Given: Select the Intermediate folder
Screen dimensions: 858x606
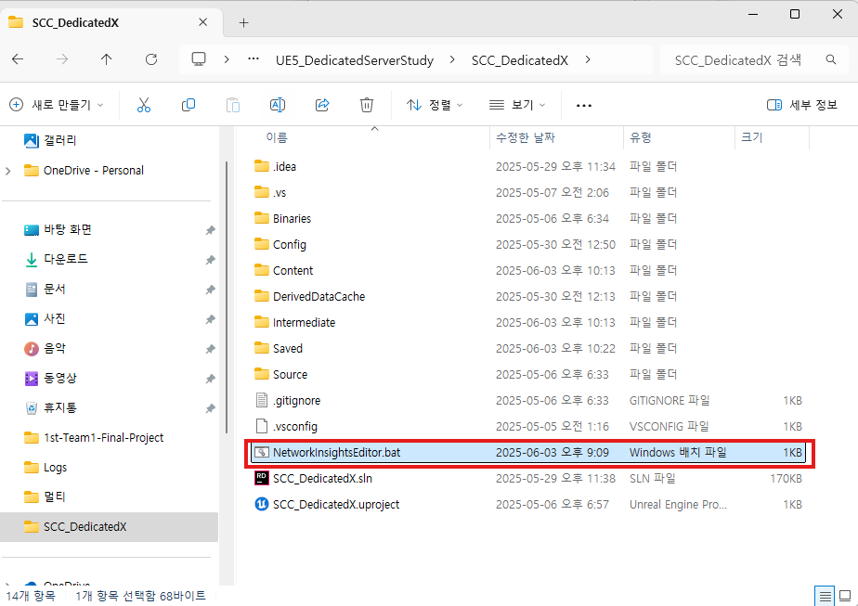Looking at the screenshot, I should 528,322.
